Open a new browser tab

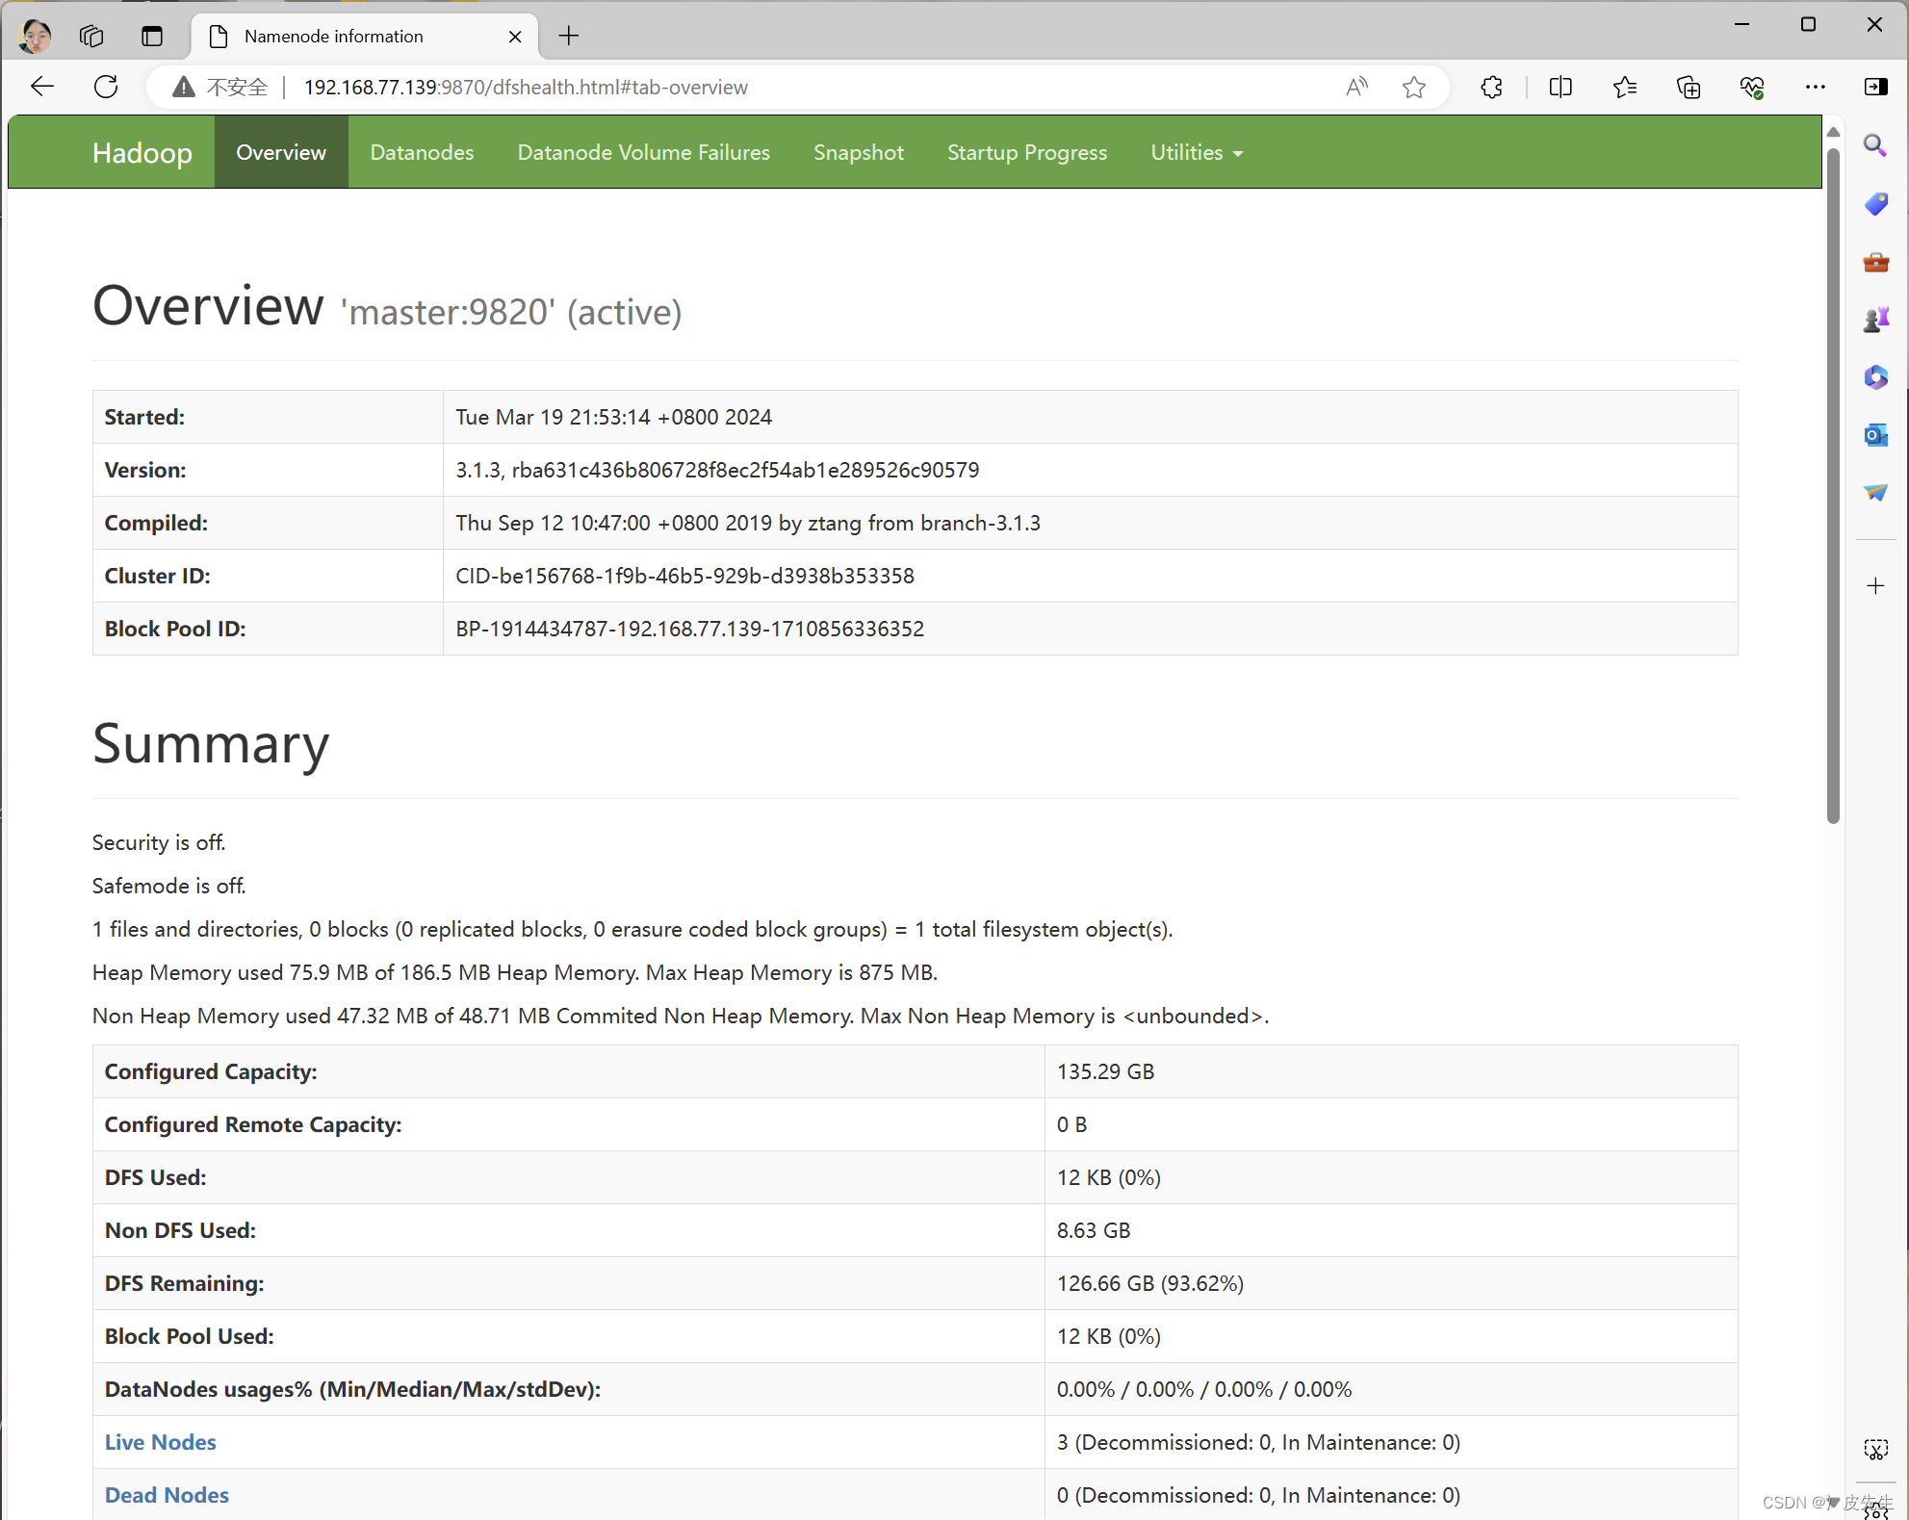[569, 36]
